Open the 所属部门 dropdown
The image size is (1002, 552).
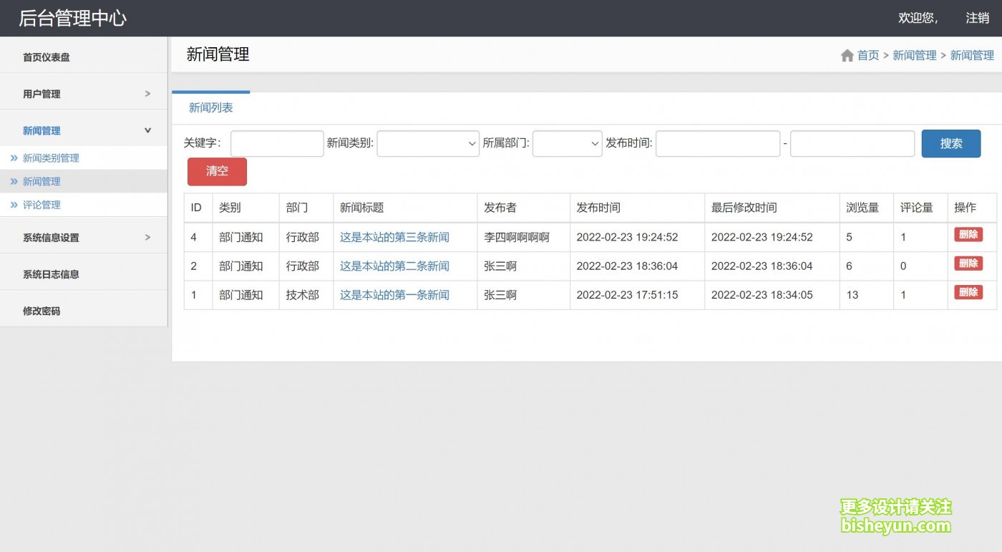[568, 143]
